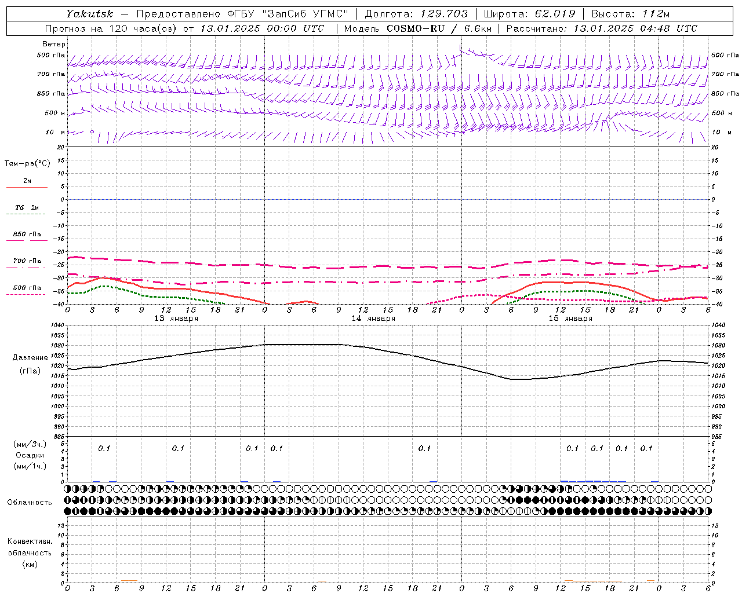Click the 13 января date label
The width and height of the screenshot is (742, 593).
[x=176, y=319]
